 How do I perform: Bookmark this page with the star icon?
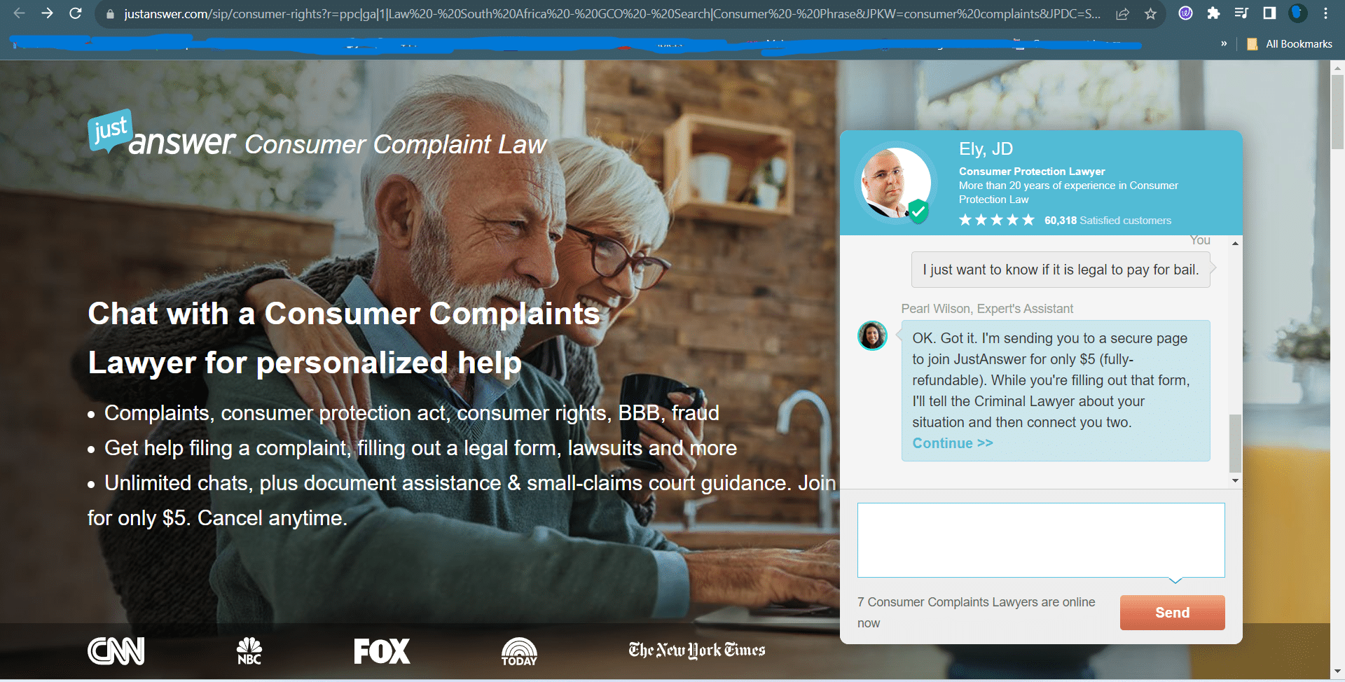point(1150,14)
